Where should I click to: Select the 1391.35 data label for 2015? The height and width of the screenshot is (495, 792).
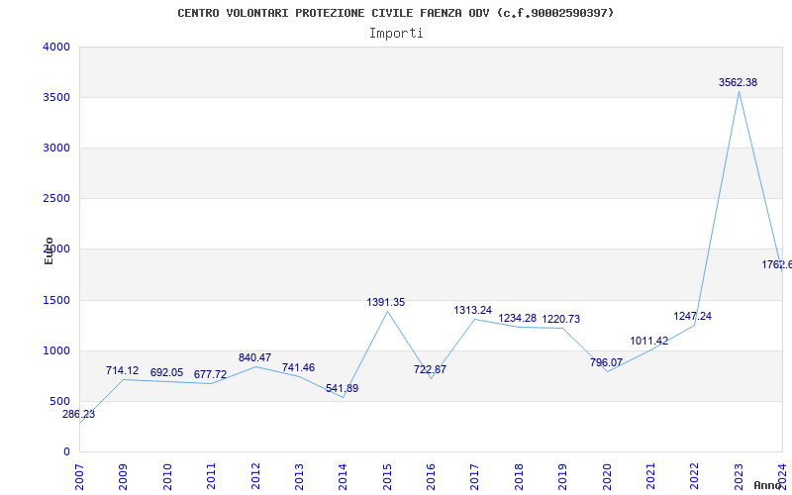coord(387,302)
